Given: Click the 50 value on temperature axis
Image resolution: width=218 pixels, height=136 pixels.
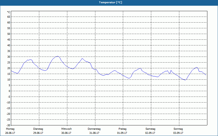Looking at the screenshot, I should 9,34.
